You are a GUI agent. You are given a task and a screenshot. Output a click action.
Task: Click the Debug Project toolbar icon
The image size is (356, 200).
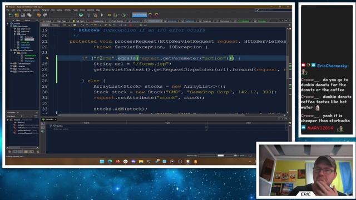(109, 15)
